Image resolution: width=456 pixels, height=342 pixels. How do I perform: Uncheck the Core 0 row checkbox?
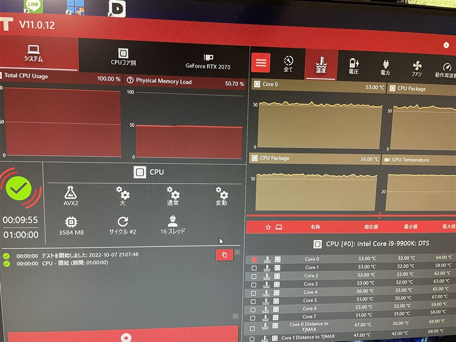254,259
